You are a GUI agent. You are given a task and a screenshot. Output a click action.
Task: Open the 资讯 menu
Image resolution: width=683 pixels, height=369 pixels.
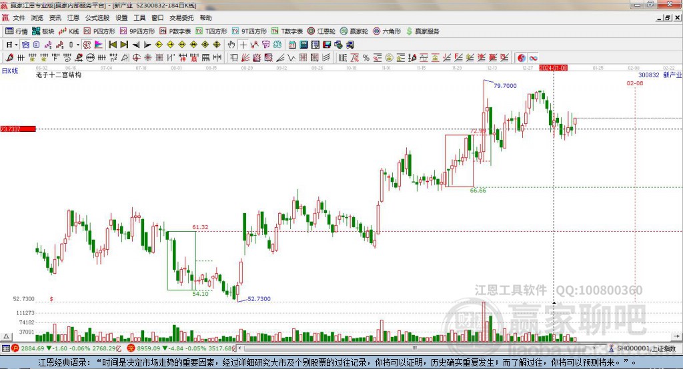[x=55, y=18]
